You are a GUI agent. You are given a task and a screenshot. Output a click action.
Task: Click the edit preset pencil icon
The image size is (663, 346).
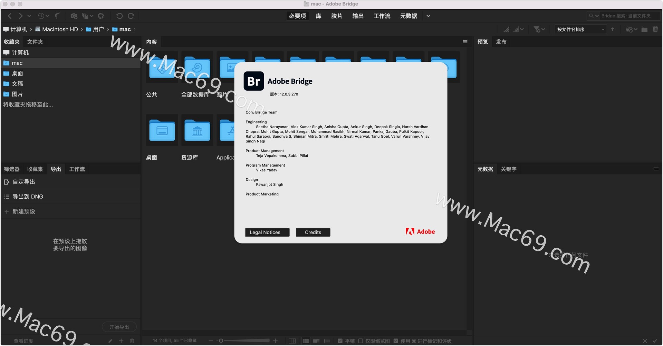(x=110, y=341)
